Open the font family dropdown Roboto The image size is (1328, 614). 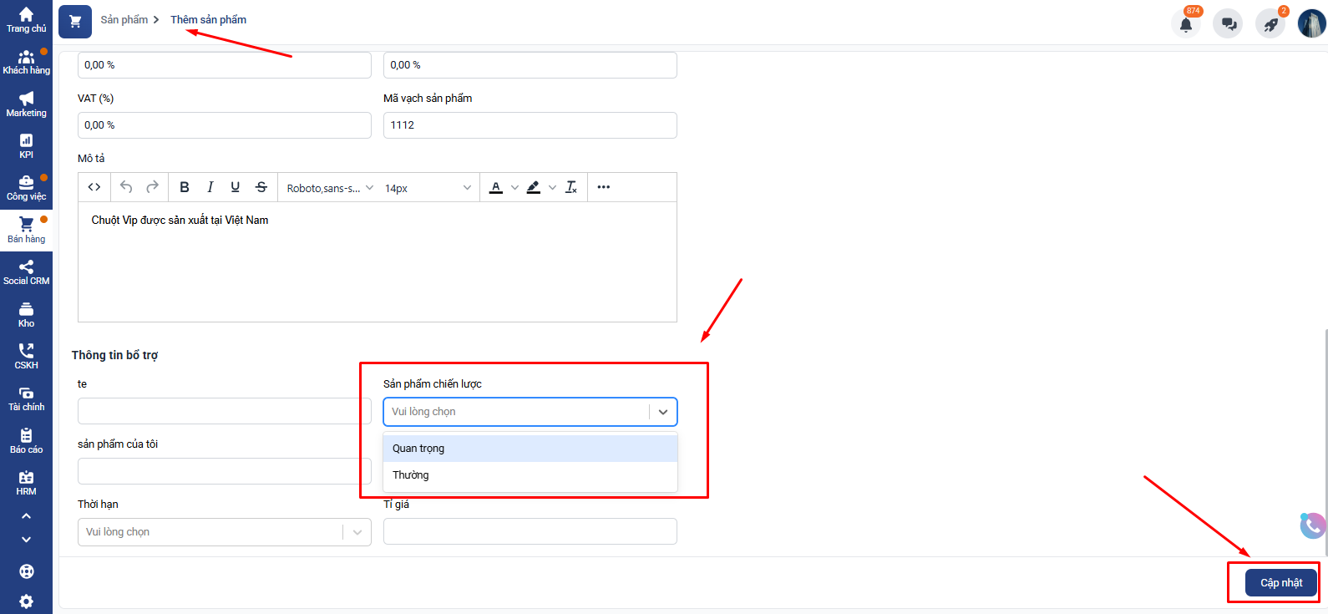(x=329, y=188)
